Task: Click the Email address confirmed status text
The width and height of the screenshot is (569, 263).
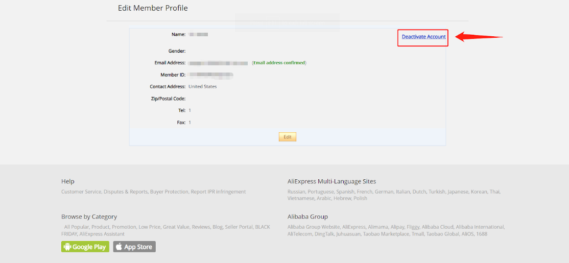Action: pyautogui.click(x=279, y=63)
